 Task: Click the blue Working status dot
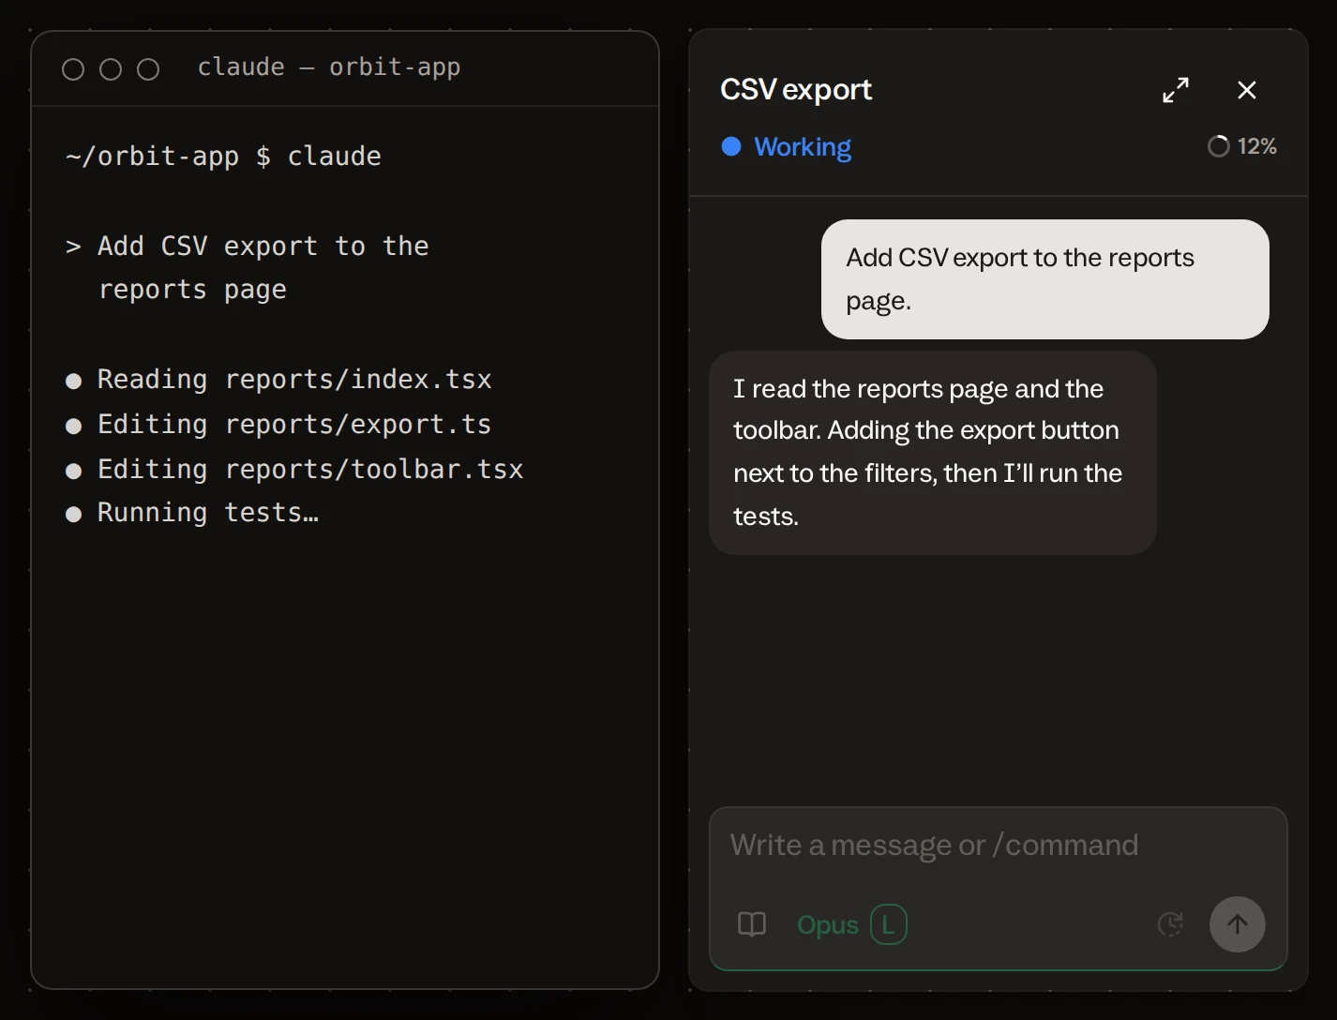click(731, 146)
